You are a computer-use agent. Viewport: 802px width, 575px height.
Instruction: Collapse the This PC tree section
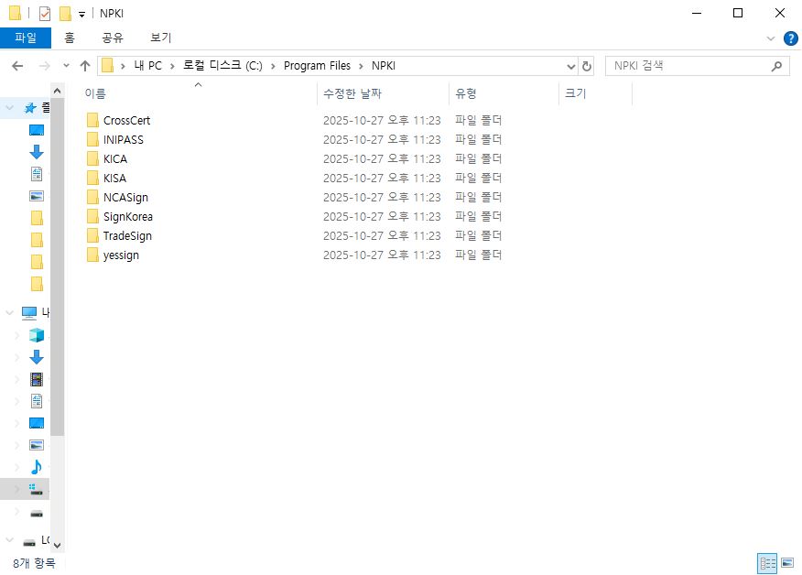click(x=9, y=312)
